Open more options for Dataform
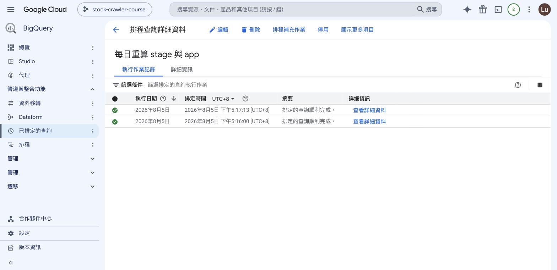 pyautogui.click(x=93, y=117)
